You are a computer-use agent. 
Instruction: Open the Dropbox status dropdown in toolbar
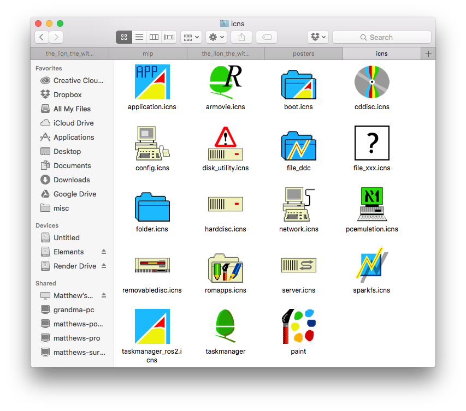click(317, 37)
